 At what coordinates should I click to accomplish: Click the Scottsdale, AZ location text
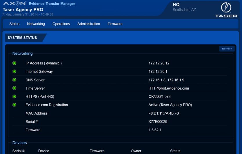(184, 10)
